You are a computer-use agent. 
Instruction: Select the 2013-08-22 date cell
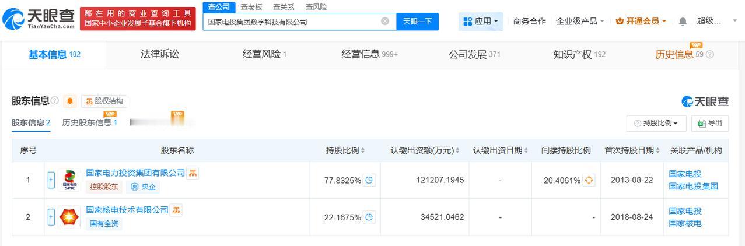pos(632,180)
